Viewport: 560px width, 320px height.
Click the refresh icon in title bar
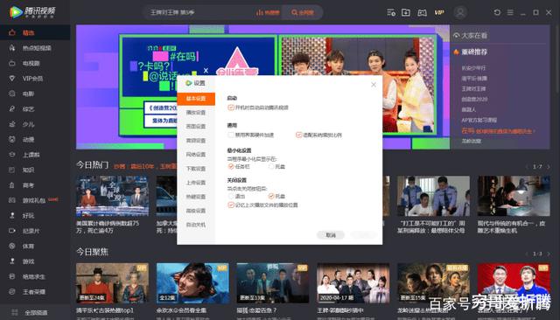pyautogui.click(x=497, y=12)
